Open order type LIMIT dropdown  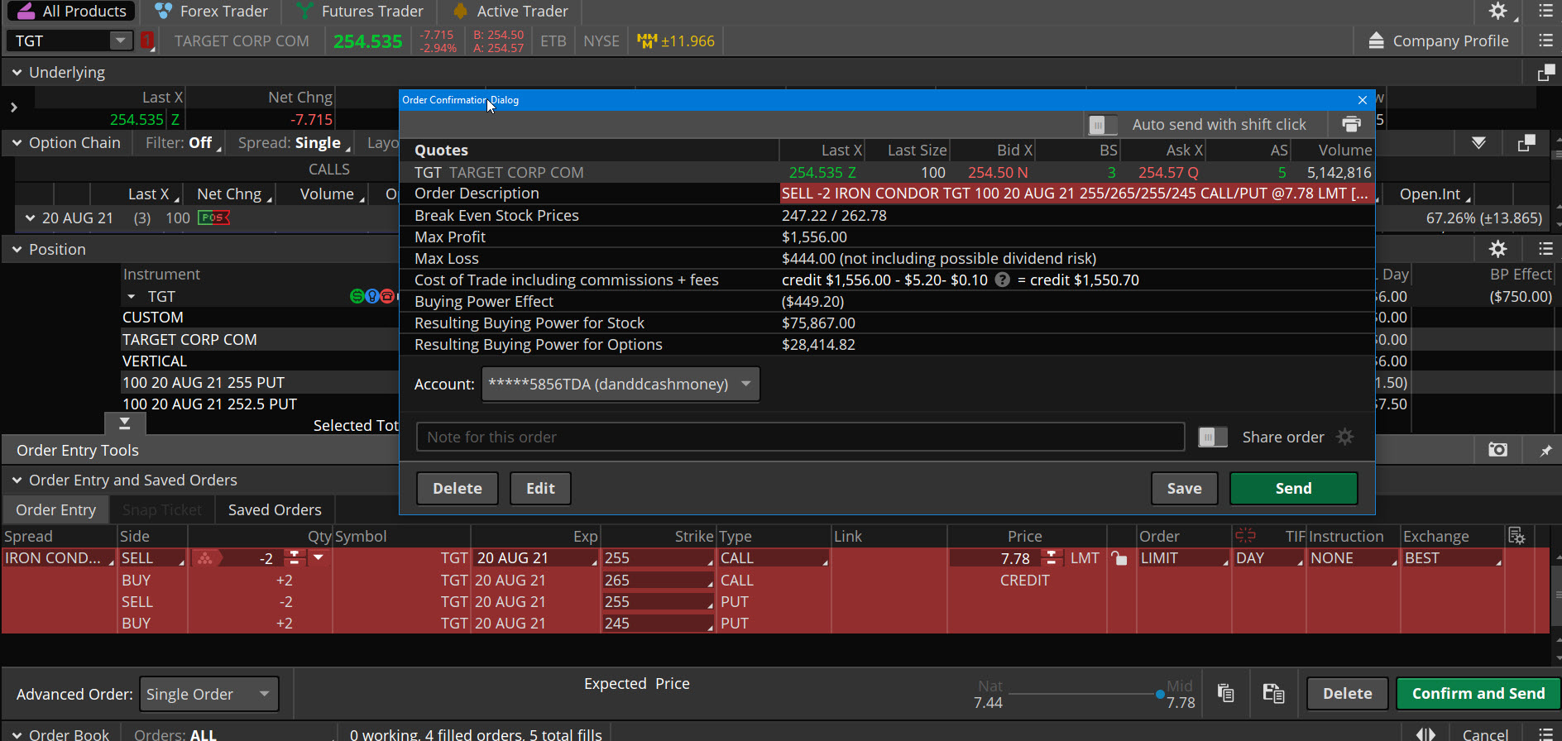pyautogui.click(x=1184, y=558)
